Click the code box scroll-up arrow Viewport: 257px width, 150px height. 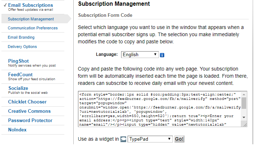(244, 95)
